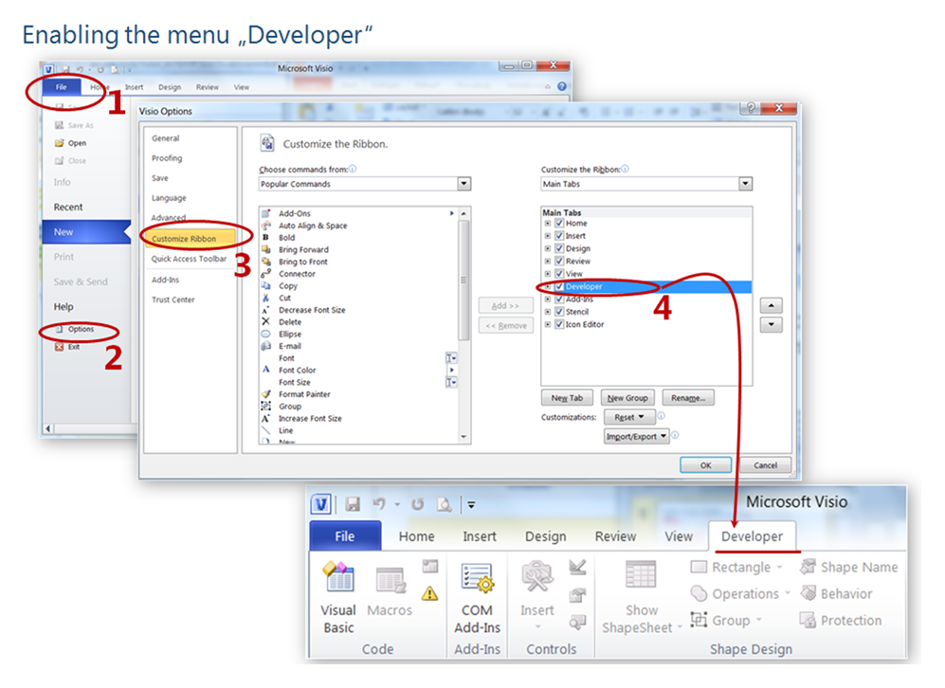Viewport: 945px width, 688px height.
Task: Toggle the Stencil tab checkbox
Action: coord(559,312)
